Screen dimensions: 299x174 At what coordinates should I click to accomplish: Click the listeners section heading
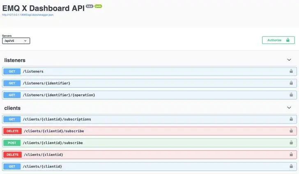click(x=15, y=60)
